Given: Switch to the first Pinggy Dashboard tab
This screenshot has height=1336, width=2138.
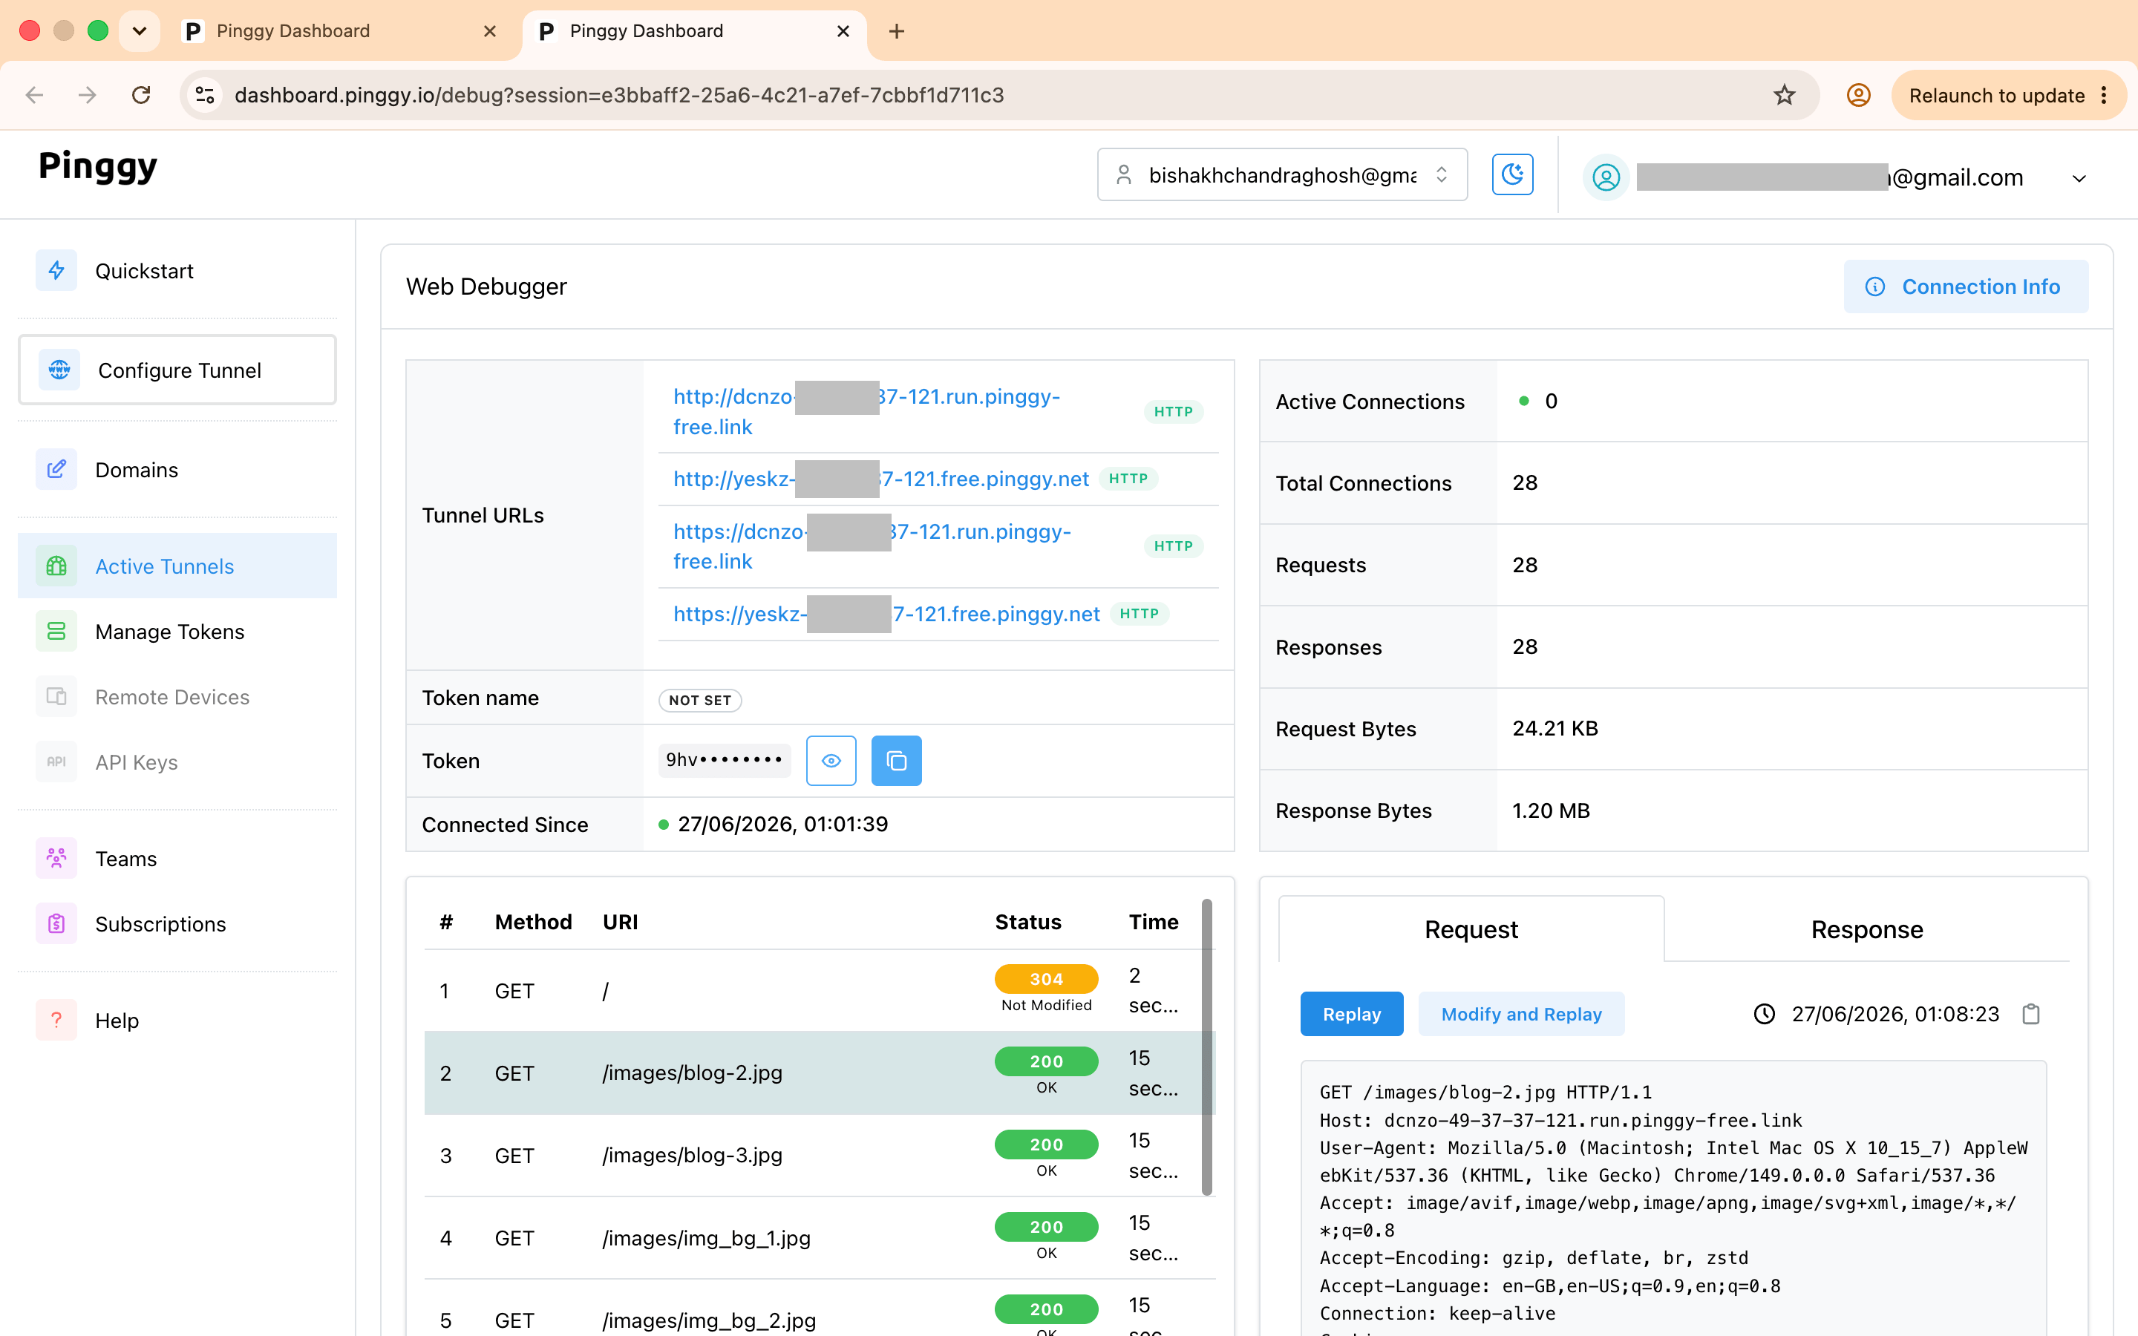Looking at the screenshot, I should click(x=341, y=31).
